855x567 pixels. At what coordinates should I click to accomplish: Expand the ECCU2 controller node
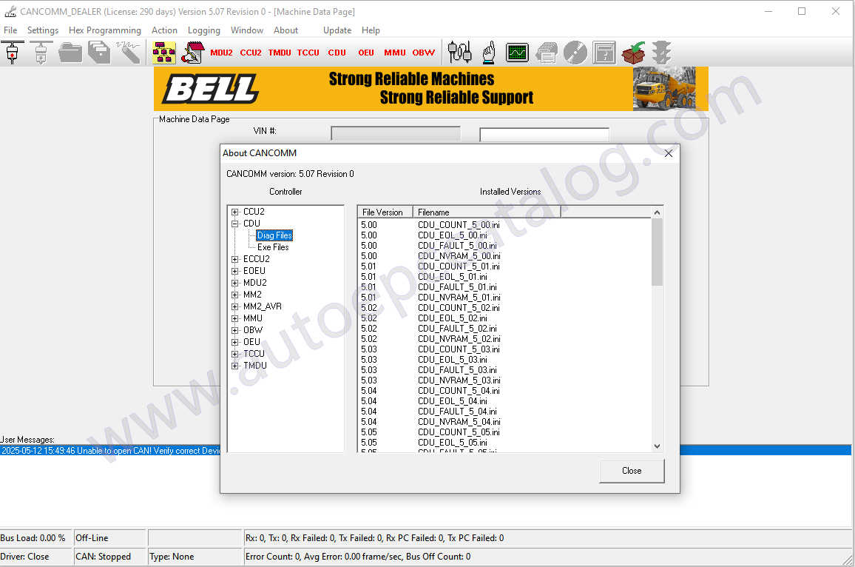(x=235, y=259)
